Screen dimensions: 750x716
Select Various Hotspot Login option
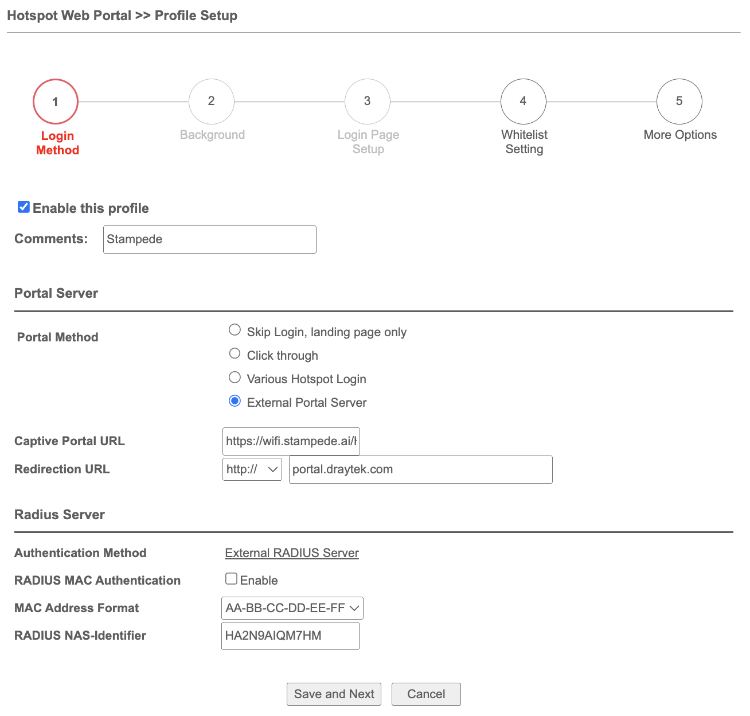pos(235,378)
